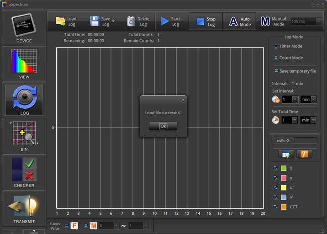Click the Total Counts value
The height and width of the screenshot is (234, 327).
[x=158, y=35]
